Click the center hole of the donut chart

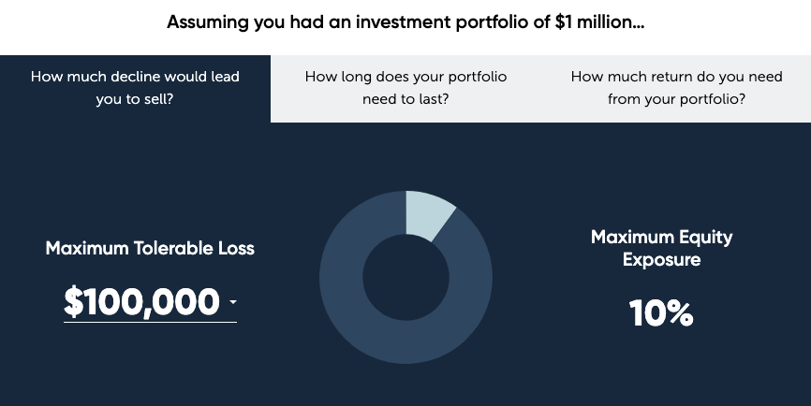(405, 277)
